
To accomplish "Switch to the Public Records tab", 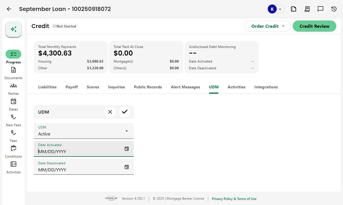I will pyautogui.click(x=148, y=87).
